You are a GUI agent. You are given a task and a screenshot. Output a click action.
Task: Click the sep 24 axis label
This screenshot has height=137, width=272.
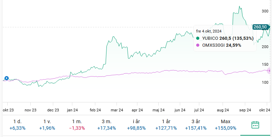tap(245, 110)
